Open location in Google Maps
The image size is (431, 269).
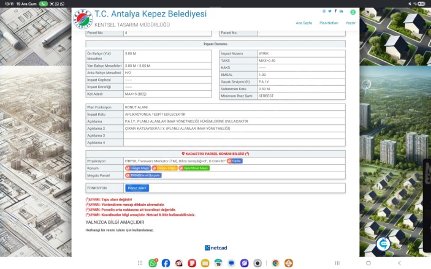pos(138,168)
